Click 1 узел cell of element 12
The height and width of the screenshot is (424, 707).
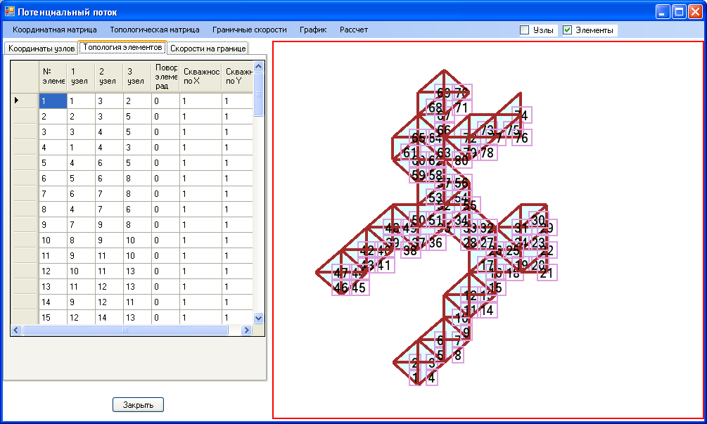[x=81, y=271]
